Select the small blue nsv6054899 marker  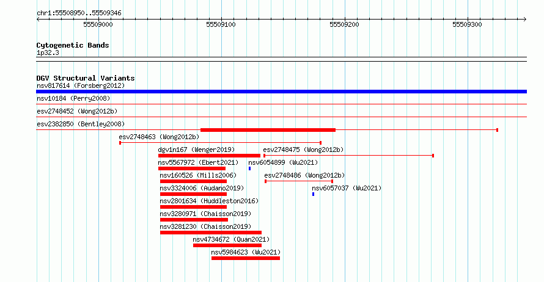point(249,168)
